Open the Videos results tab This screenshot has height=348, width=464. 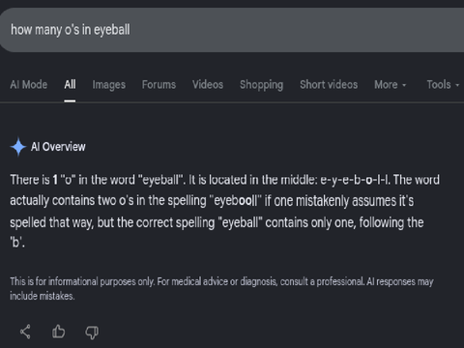(x=208, y=85)
